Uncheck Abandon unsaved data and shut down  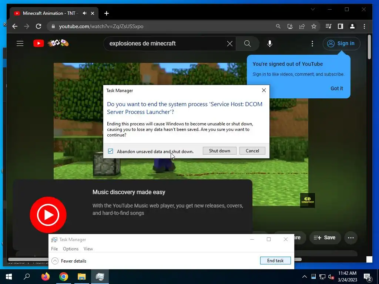(x=110, y=151)
